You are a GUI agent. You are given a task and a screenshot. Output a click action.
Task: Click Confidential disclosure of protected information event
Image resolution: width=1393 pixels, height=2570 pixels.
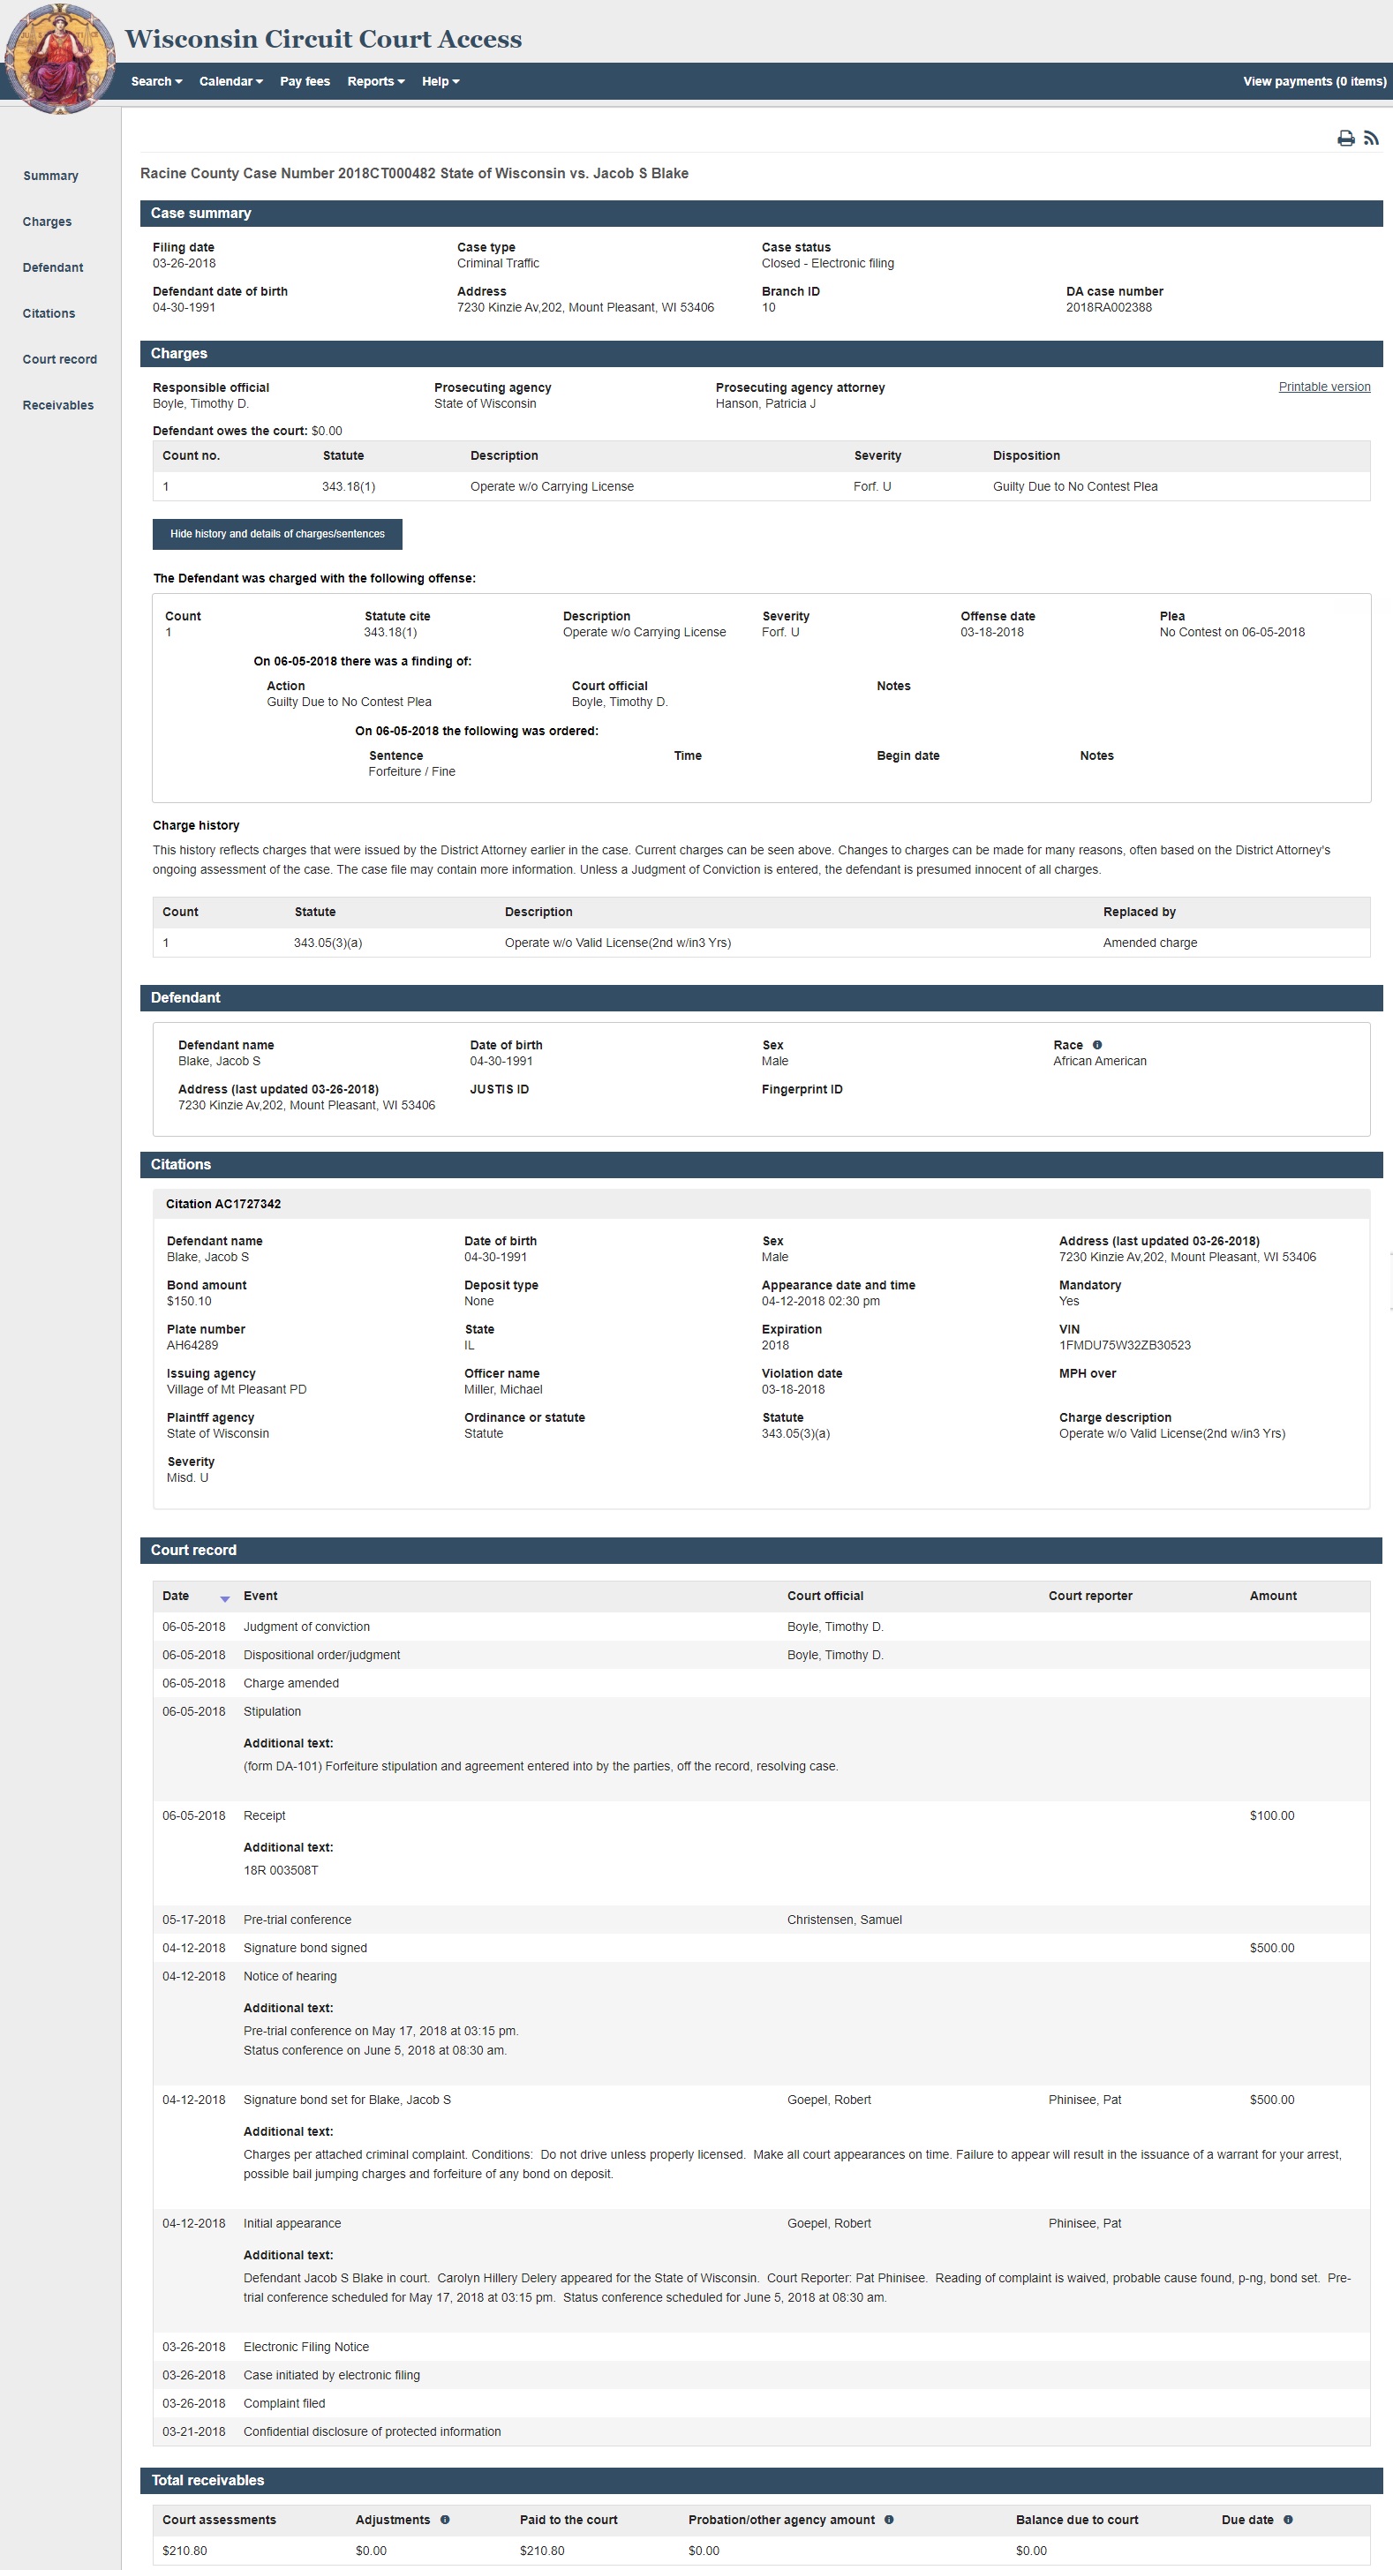point(371,2431)
